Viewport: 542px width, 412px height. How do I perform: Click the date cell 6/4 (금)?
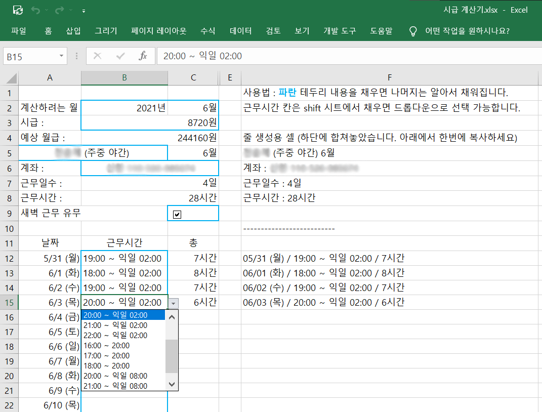(x=50, y=317)
